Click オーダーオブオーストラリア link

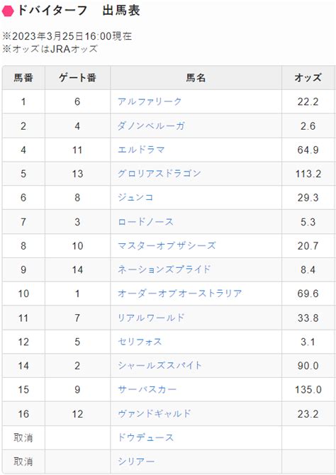(x=179, y=294)
